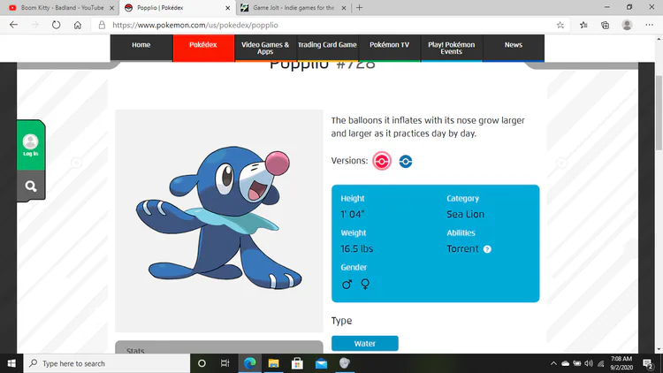This screenshot has height=373, width=663.
Task: Open the notifications action center icon
Action: coord(648,363)
